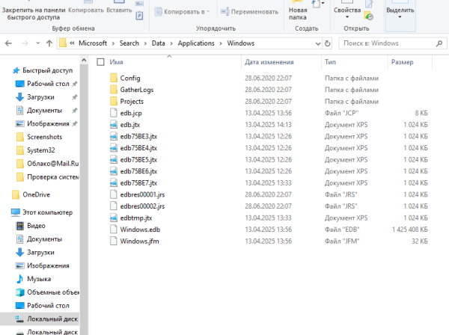Open Музыка folder
Image resolution: width=449 pixels, height=335 pixels.
tap(39, 279)
